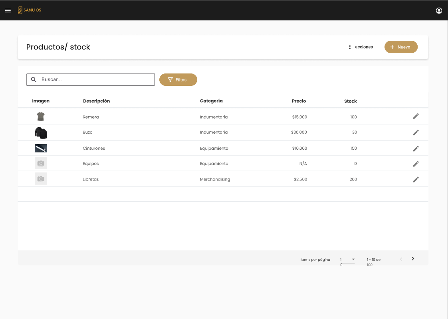
Task: Open the hamburger navigation menu
Action: [x=8, y=10]
